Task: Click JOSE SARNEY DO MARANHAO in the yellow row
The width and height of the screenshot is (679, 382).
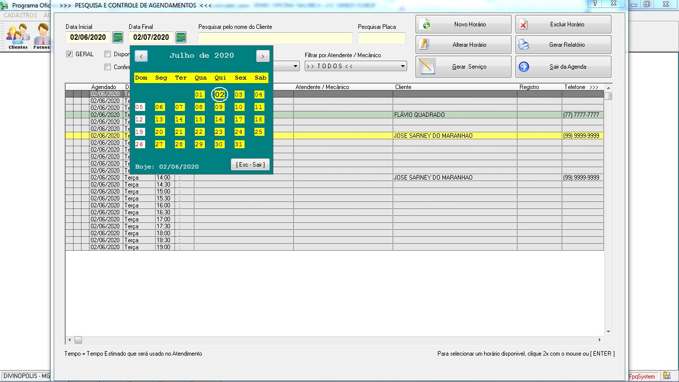Action: click(x=455, y=136)
